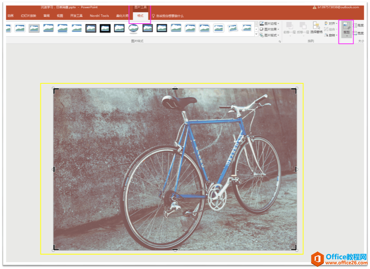370x269 pixels.
Task: Open the Picture Layout (图片版式) dropdown
Action: pos(270,35)
